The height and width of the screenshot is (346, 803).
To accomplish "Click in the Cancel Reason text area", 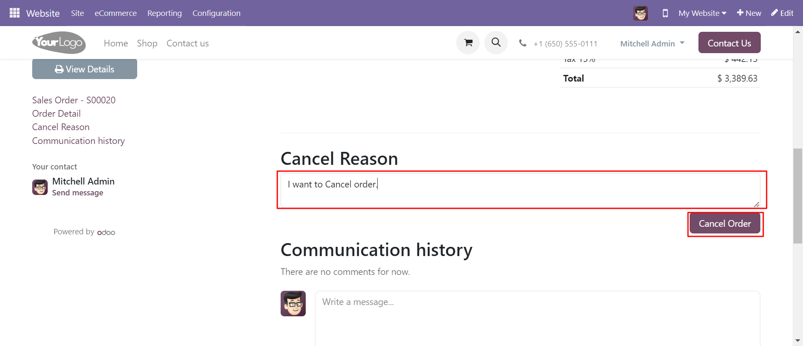I will (x=520, y=190).
